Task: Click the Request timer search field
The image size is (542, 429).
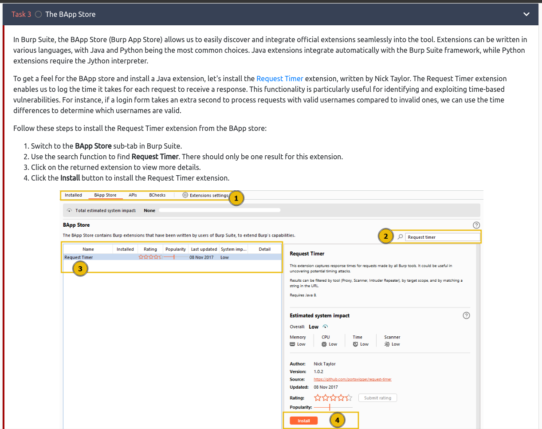Action: point(442,237)
